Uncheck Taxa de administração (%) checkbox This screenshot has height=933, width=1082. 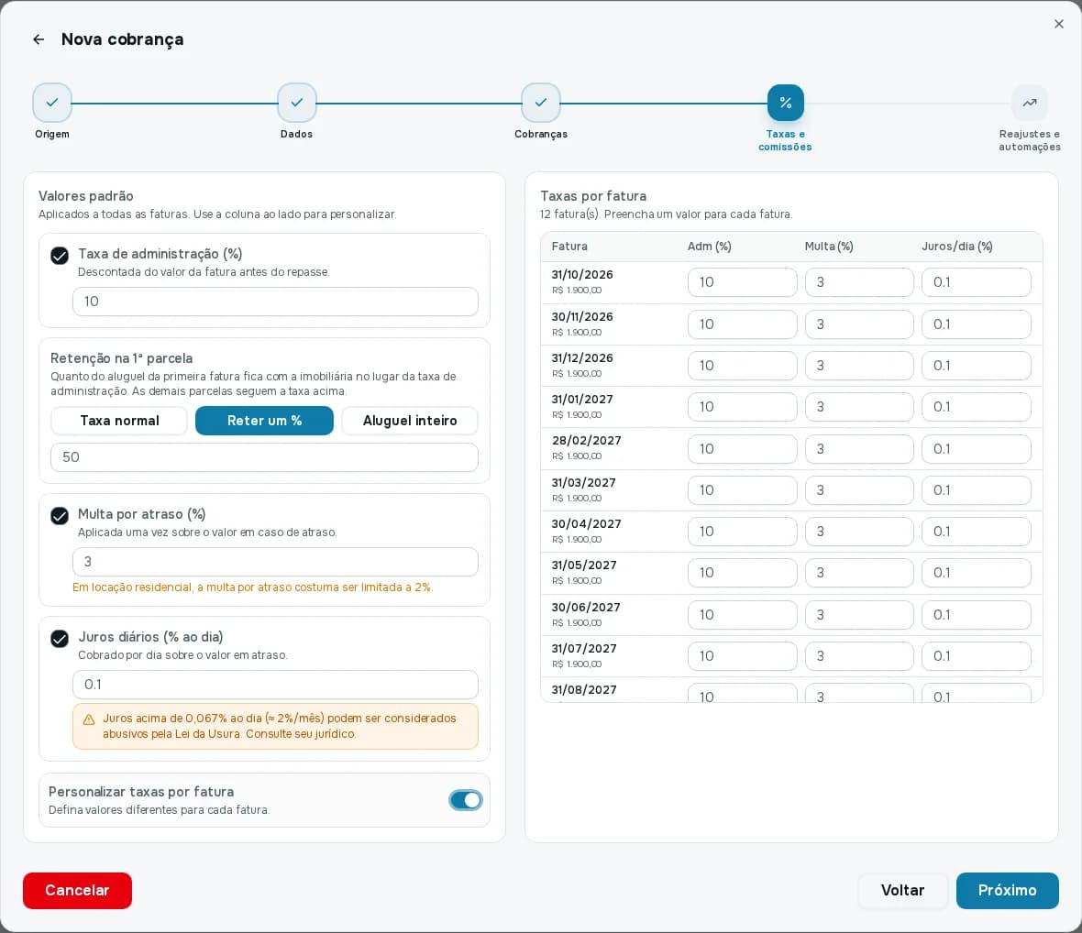point(60,256)
